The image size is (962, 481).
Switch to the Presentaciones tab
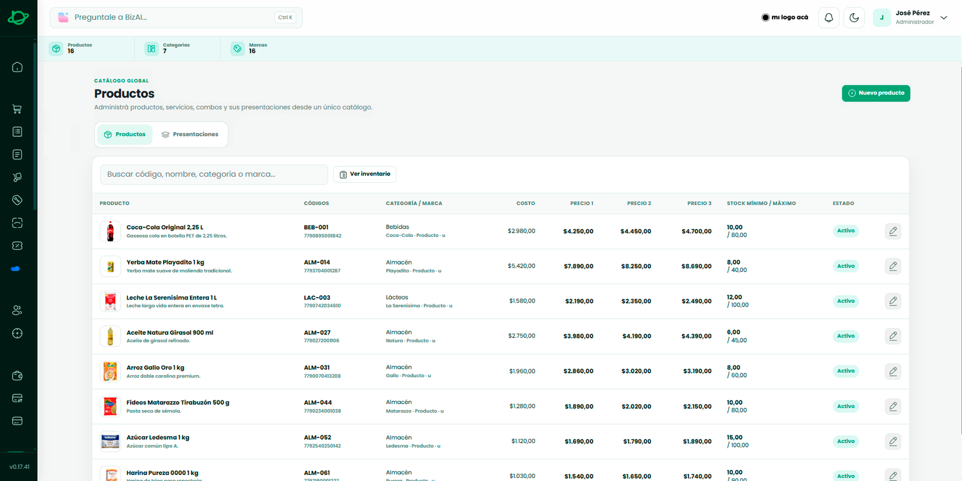pyautogui.click(x=190, y=135)
